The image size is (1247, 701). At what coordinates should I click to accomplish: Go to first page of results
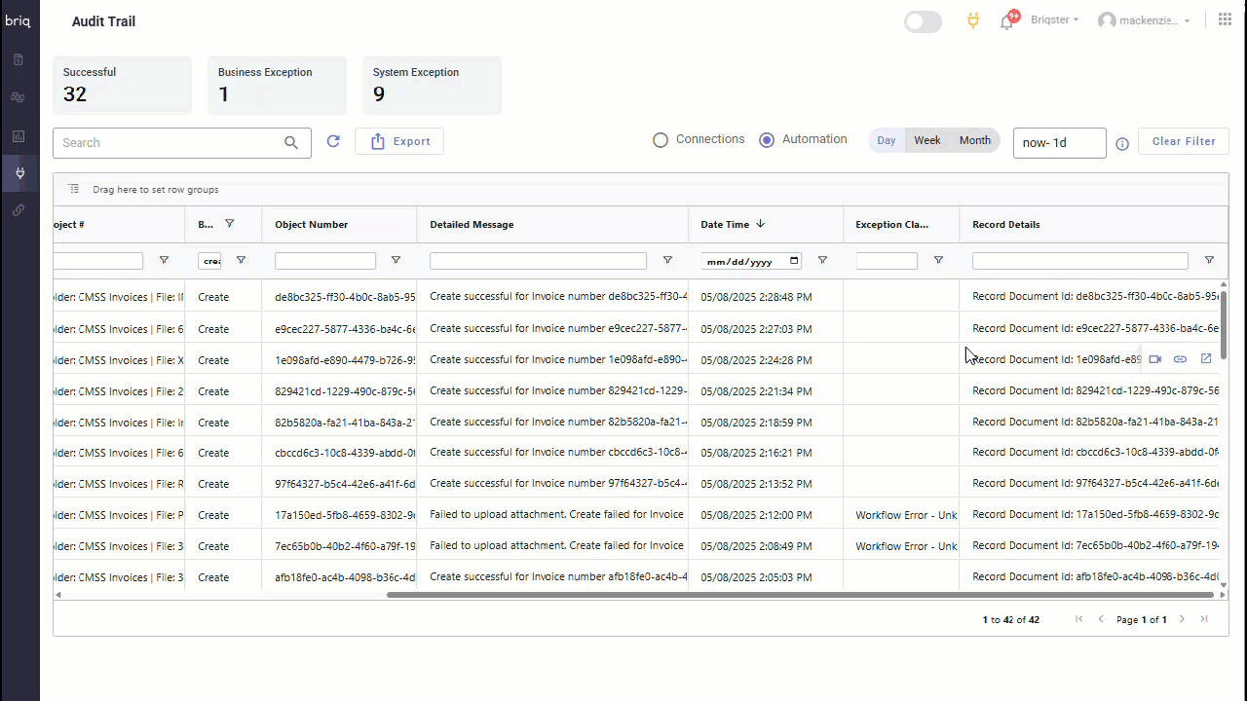tap(1078, 619)
